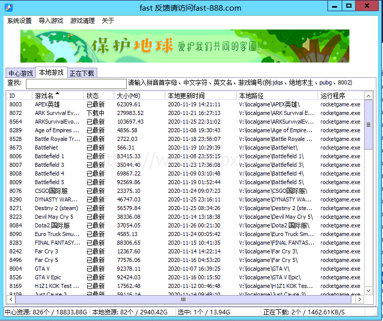Switch to the 中心游戏 tab
The width and height of the screenshot is (383, 321).
[x=21, y=73]
